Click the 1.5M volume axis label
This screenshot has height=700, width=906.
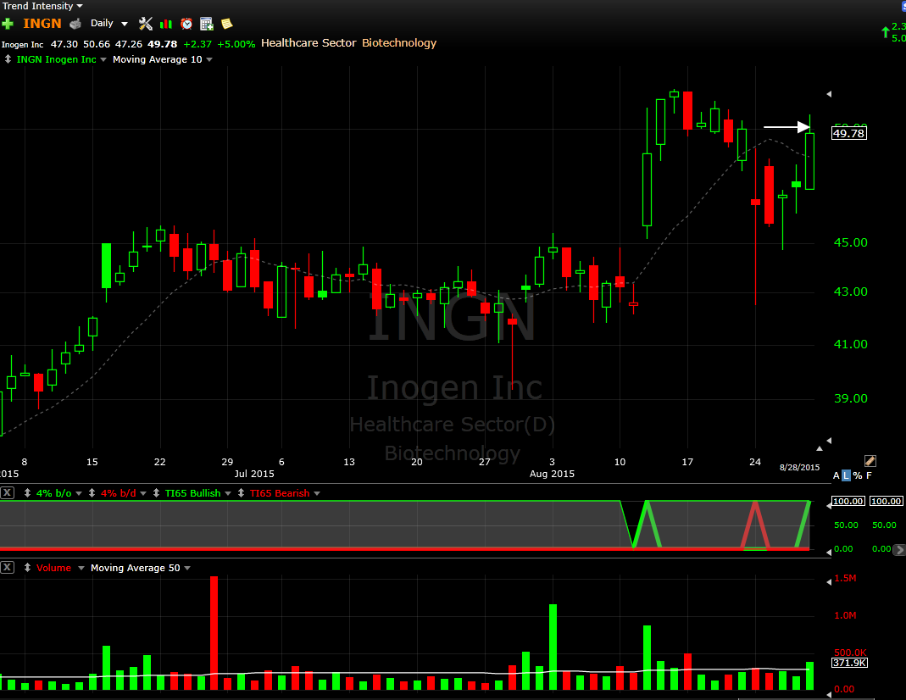[845, 578]
